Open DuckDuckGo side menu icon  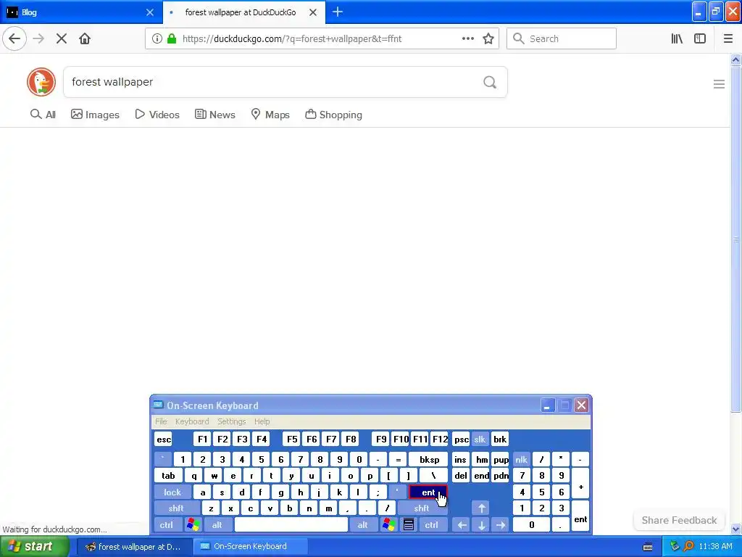point(719,84)
